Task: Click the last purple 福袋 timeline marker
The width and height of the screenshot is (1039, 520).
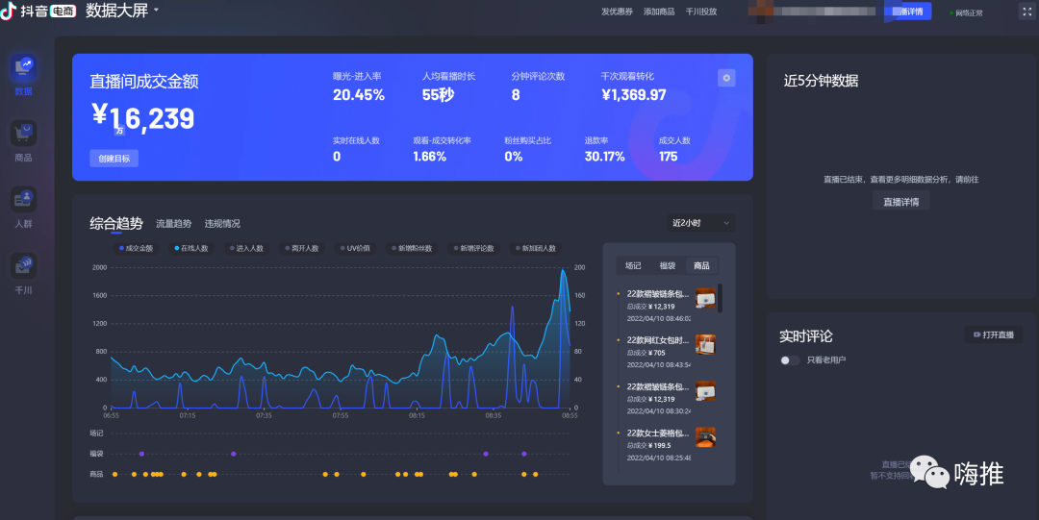Action: (x=524, y=454)
